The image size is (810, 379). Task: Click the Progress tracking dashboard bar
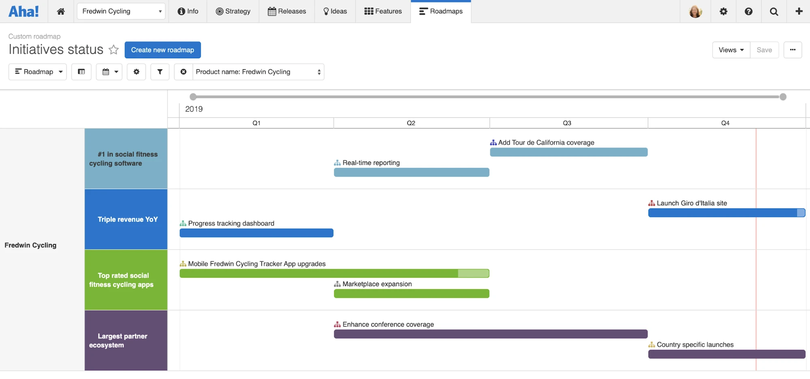point(256,233)
